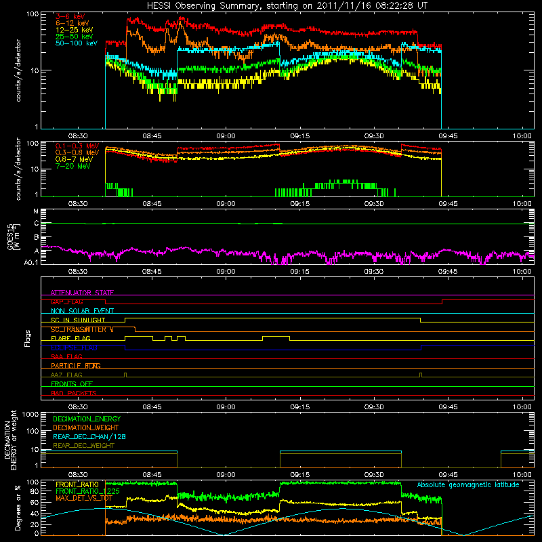Select the SC_TRANSMITTER flag label
The image size is (542, 542).
[79, 329]
